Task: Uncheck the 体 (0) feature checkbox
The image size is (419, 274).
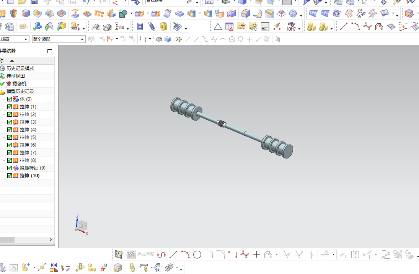Action: click(10, 99)
